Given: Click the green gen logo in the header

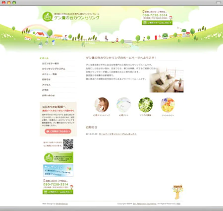Looking at the screenshot, I should (x=48, y=17).
